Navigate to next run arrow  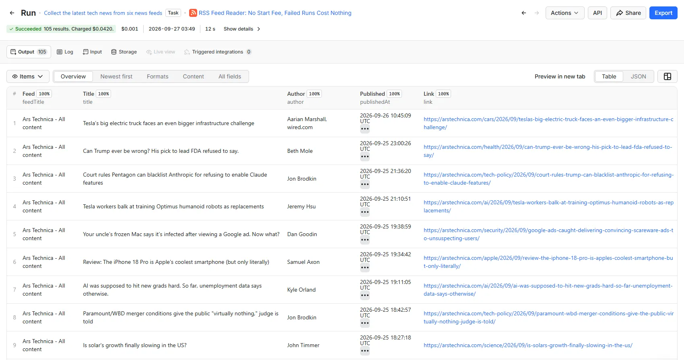(537, 13)
